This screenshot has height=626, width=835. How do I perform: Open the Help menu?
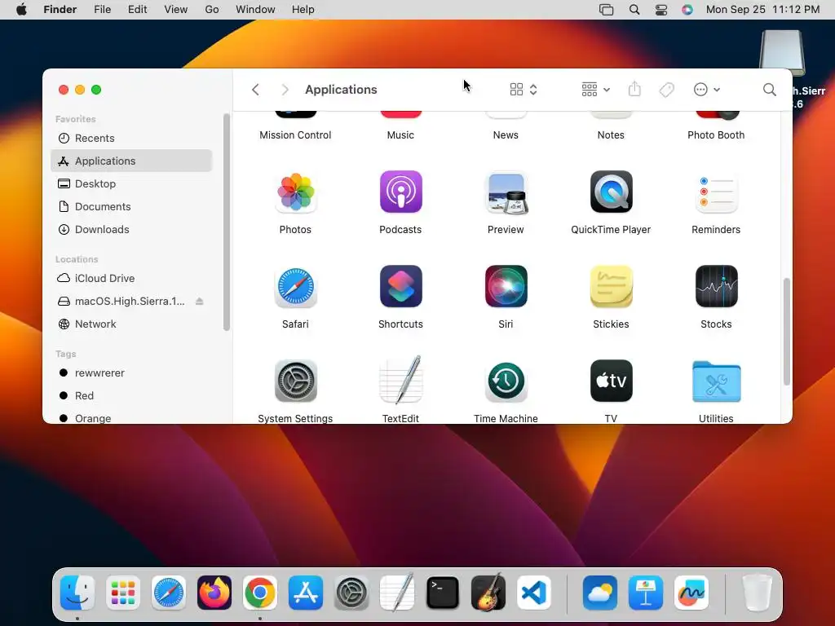tap(303, 10)
